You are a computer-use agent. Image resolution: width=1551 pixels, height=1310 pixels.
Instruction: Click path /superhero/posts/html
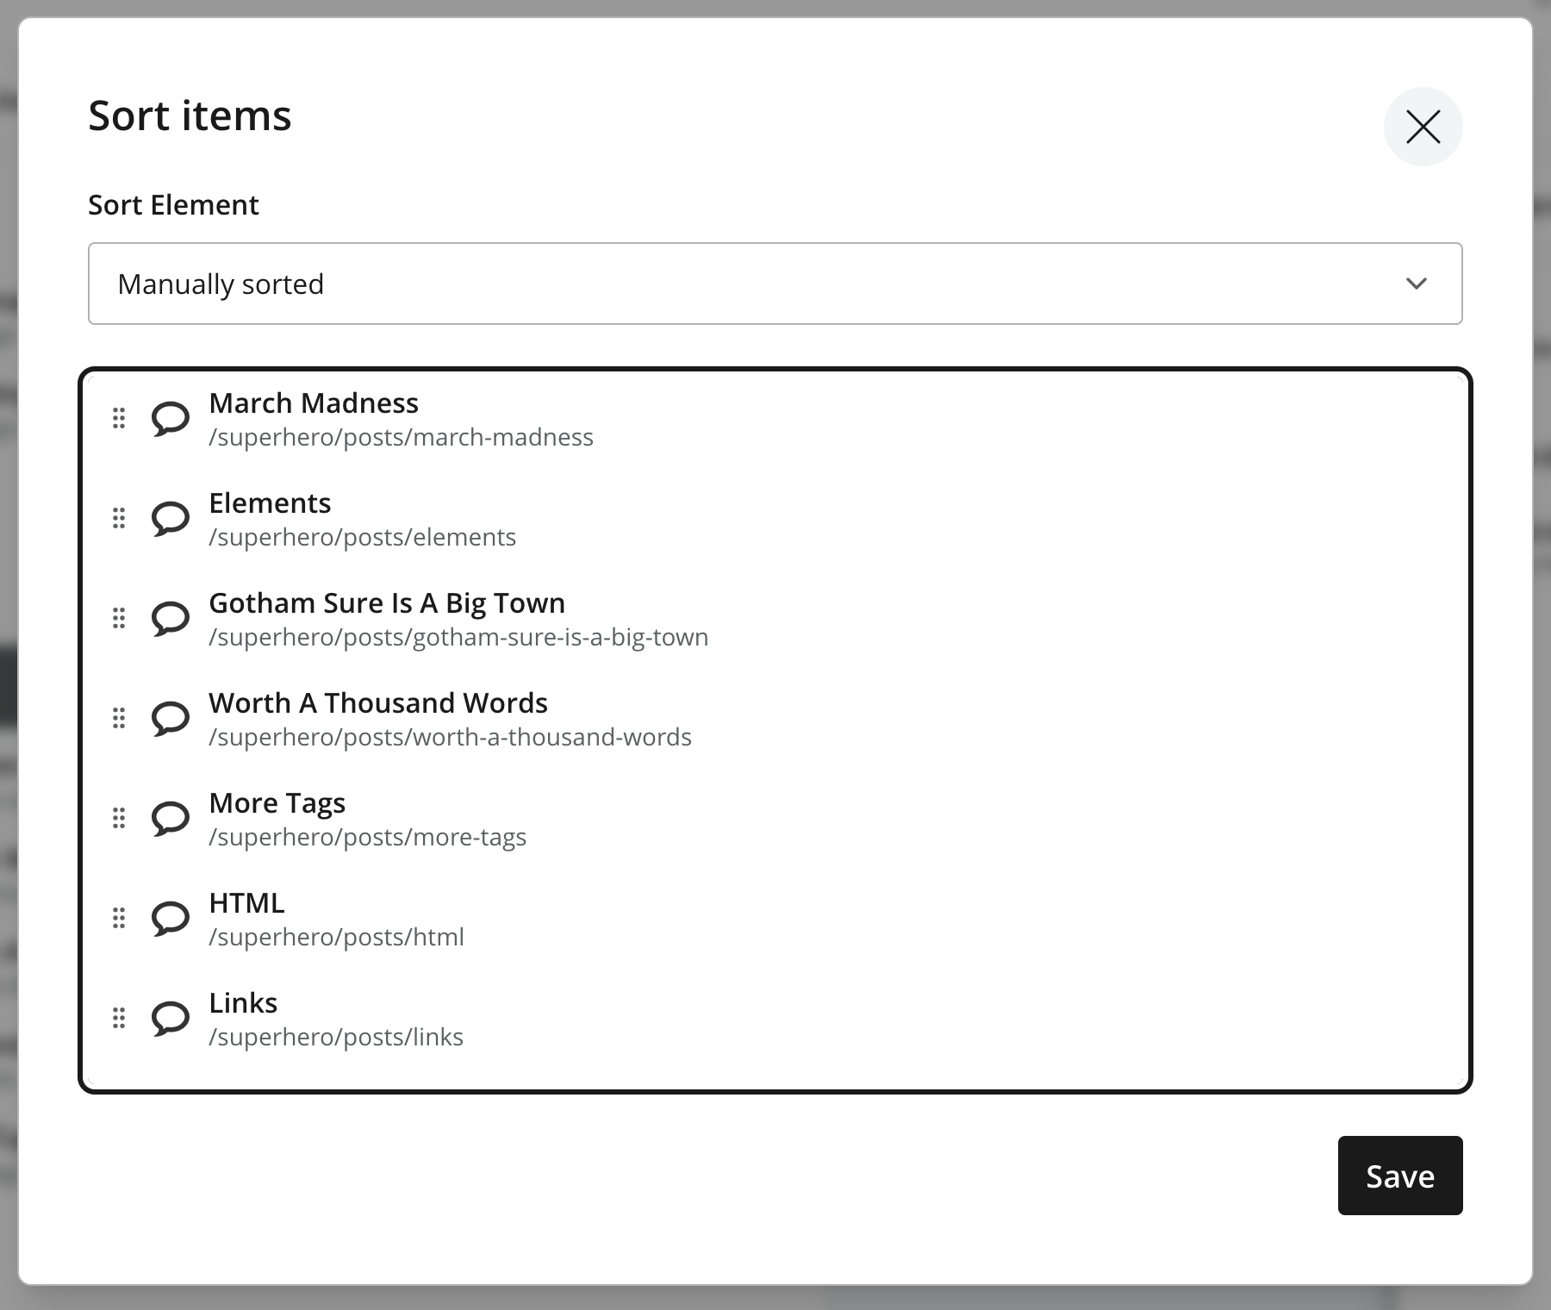(x=337, y=938)
